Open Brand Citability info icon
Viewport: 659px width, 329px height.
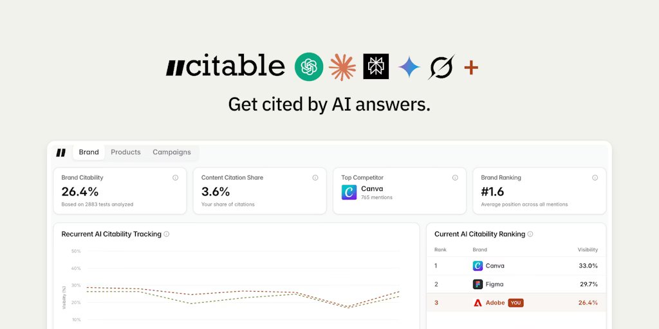(175, 178)
